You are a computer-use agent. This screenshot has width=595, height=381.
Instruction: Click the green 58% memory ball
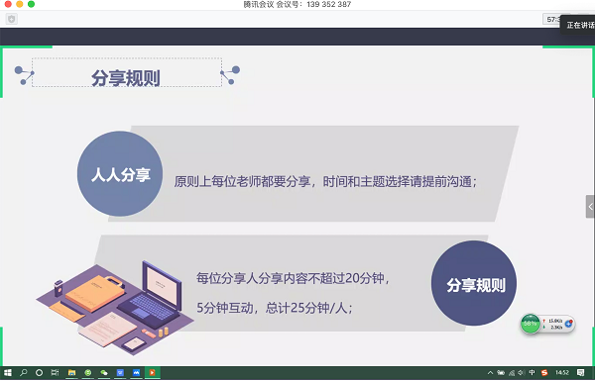click(531, 324)
